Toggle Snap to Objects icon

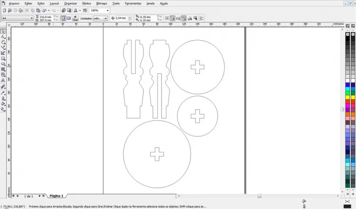[x=178, y=18]
